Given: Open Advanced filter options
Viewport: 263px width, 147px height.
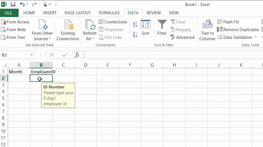Looking at the screenshot, I should [x=182, y=37].
